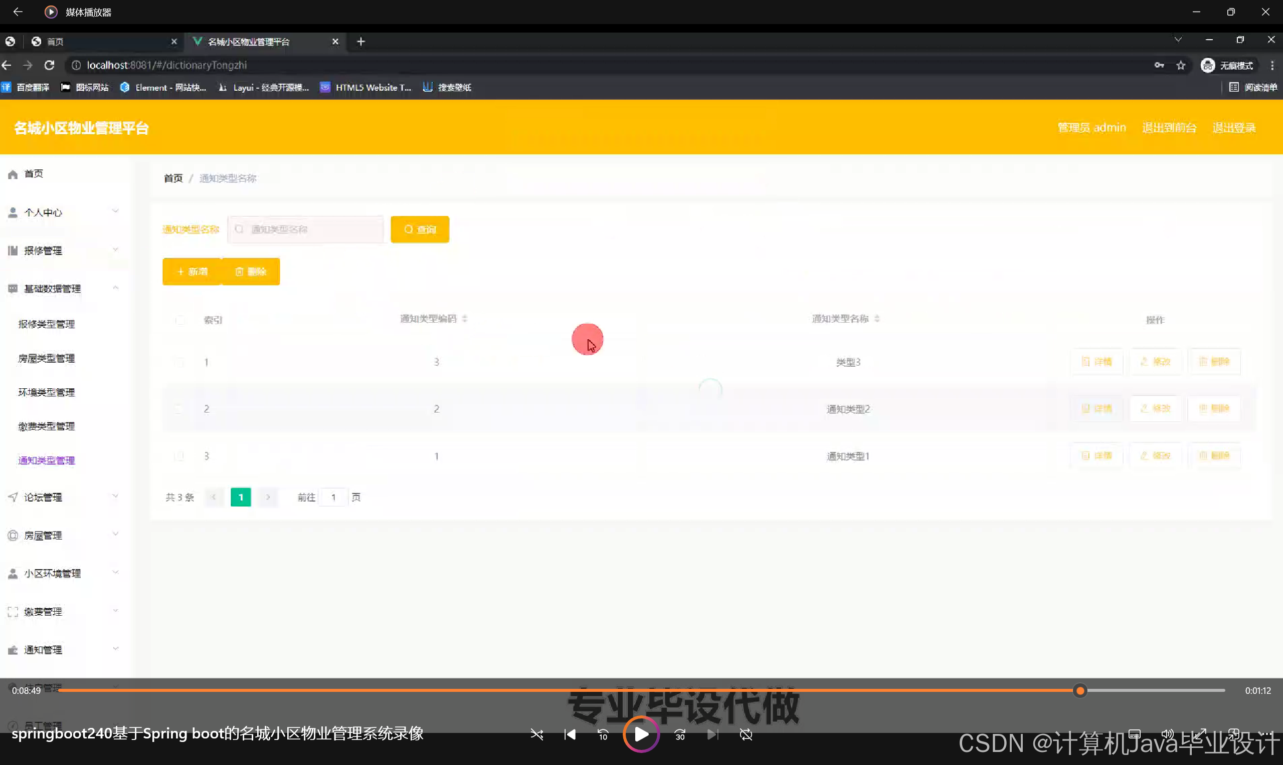Click the 查询 search button
Screen dimensions: 1283x765
pyautogui.click(x=420, y=229)
